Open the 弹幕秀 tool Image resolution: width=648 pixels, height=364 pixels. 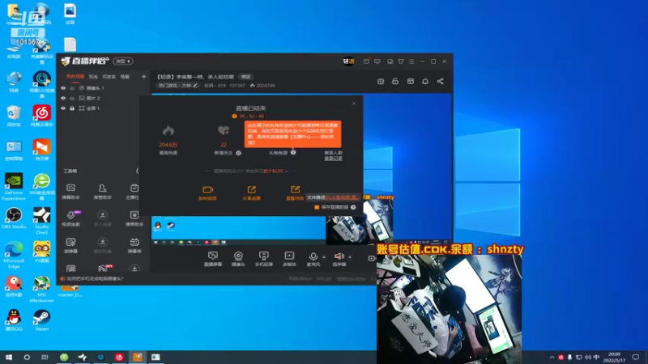134,245
